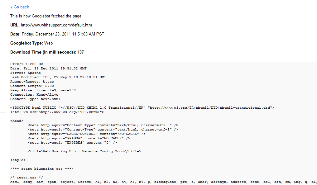Click the 'HTTP/1.1 200 OK' status line

pos(26,64)
